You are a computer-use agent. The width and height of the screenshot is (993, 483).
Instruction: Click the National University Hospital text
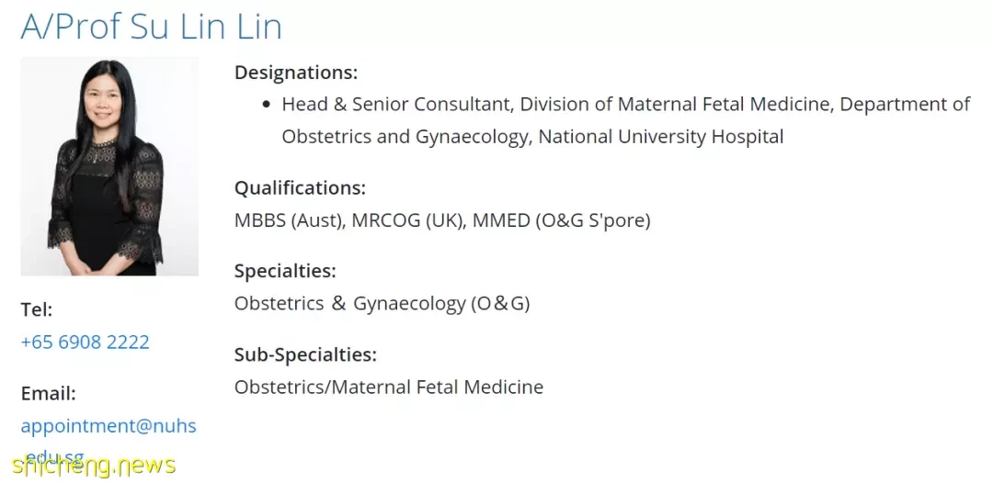click(661, 137)
